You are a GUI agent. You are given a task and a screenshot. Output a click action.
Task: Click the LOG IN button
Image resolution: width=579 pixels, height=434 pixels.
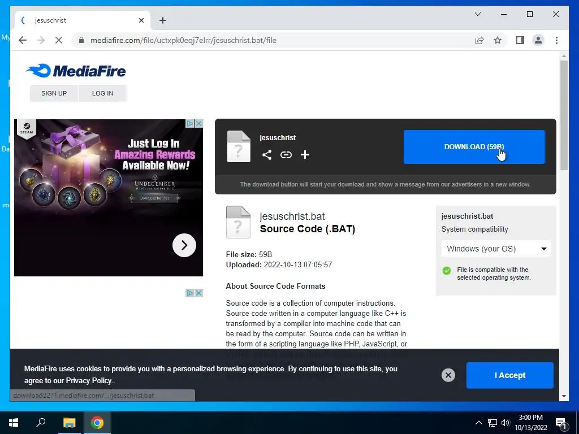(103, 93)
